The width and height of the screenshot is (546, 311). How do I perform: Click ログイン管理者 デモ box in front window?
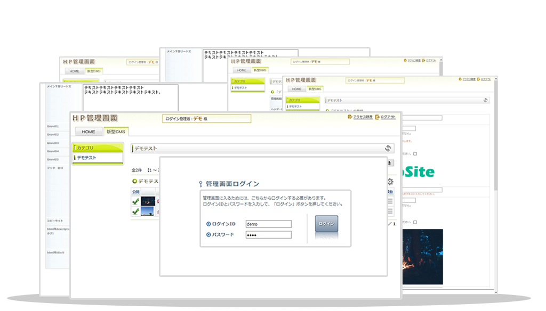(206, 119)
